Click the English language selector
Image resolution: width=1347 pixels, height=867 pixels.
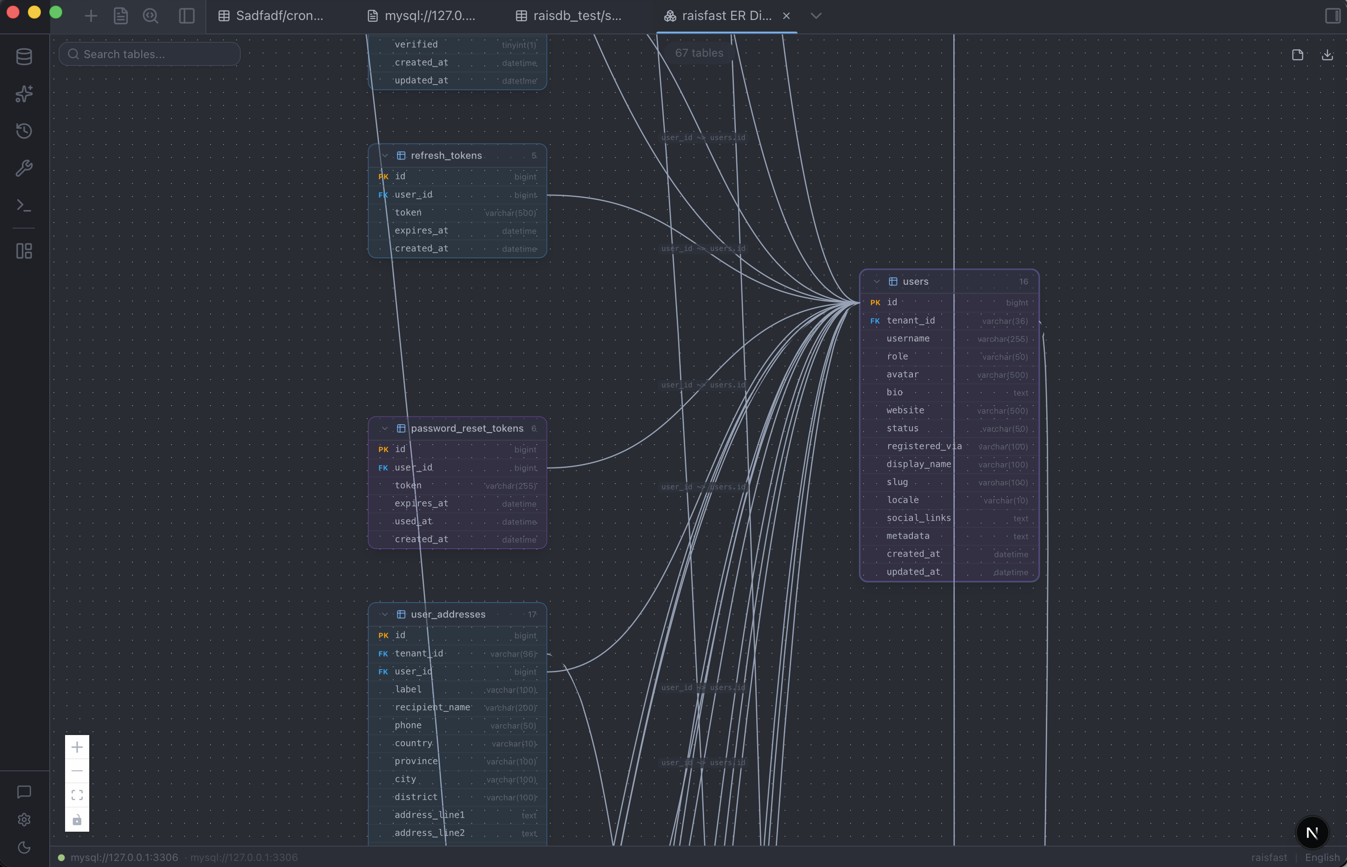click(1321, 857)
